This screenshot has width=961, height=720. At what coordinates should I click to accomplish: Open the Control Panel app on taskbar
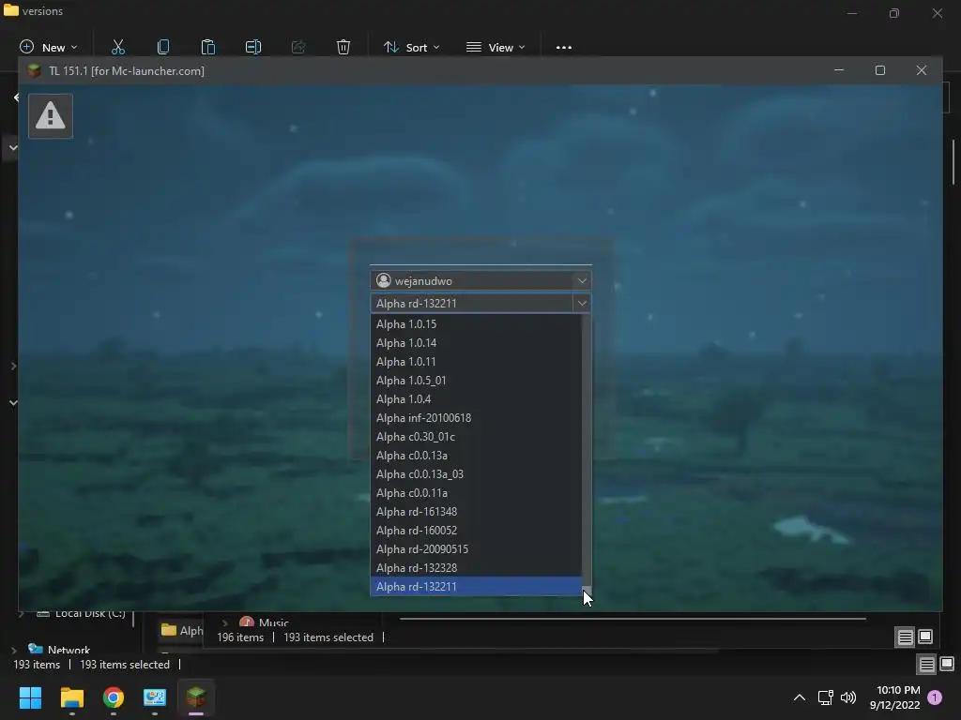point(155,697)
